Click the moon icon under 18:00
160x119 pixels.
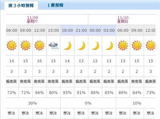point(68,46)
